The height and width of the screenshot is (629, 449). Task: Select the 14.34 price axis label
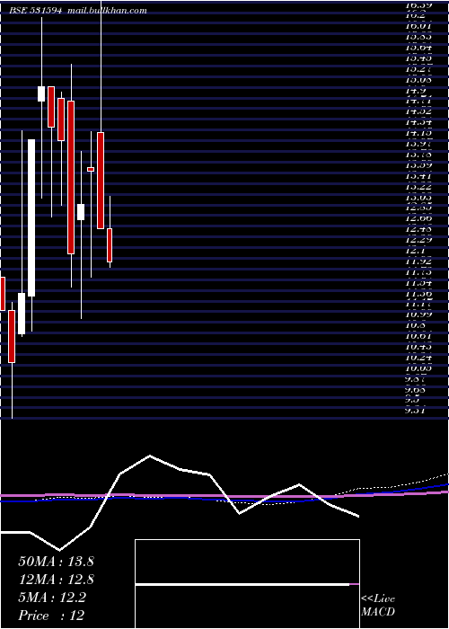click(419, 122)
